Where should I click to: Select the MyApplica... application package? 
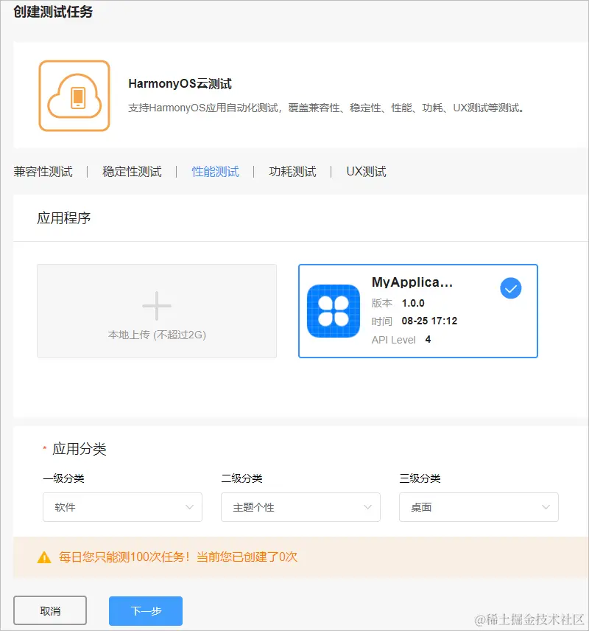[417, 310]
